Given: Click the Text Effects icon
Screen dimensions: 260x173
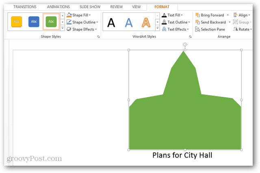Looking at the screenshot, I should click(164, 29).
